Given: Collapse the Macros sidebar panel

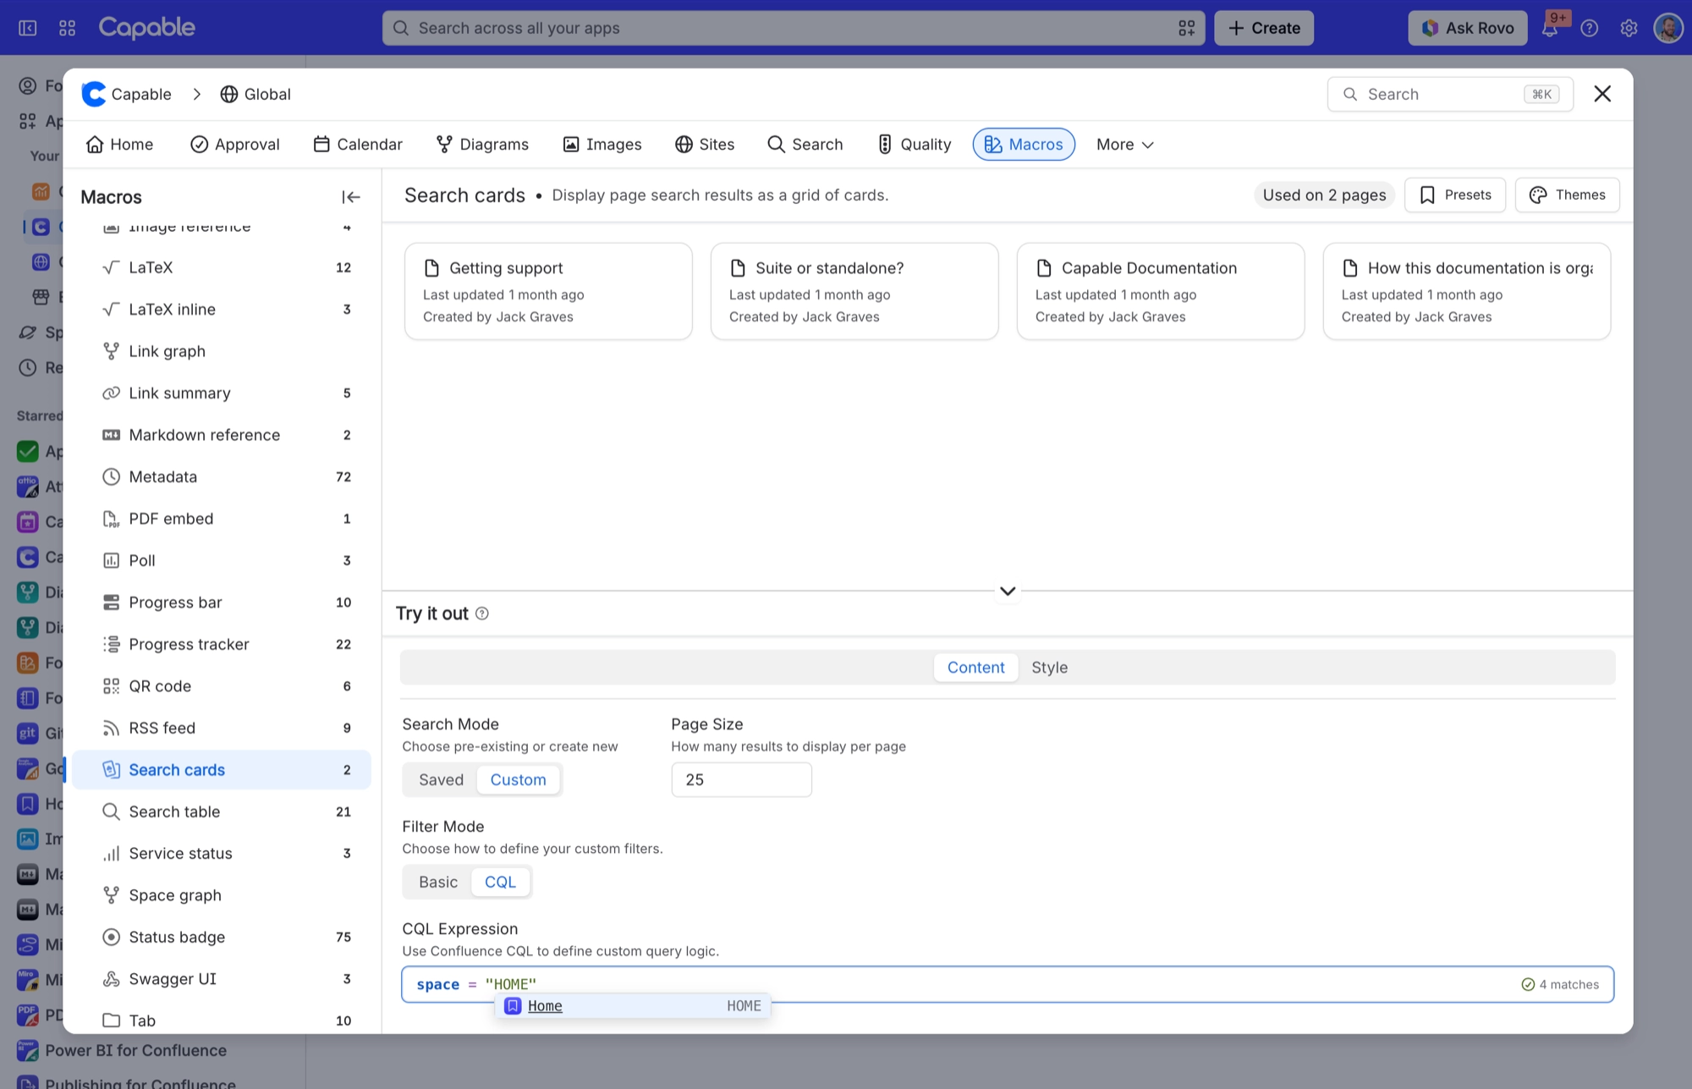Looking at the screenshot, I should pyautogui.click(x=350, y=197).
